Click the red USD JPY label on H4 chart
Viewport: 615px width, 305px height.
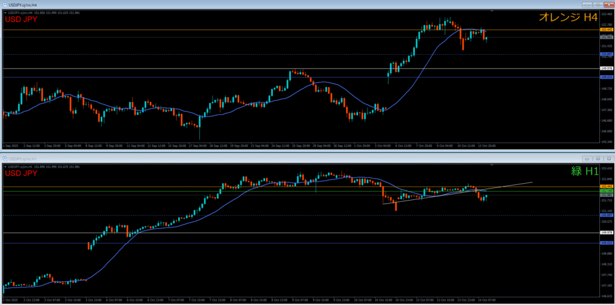(21, 20)
